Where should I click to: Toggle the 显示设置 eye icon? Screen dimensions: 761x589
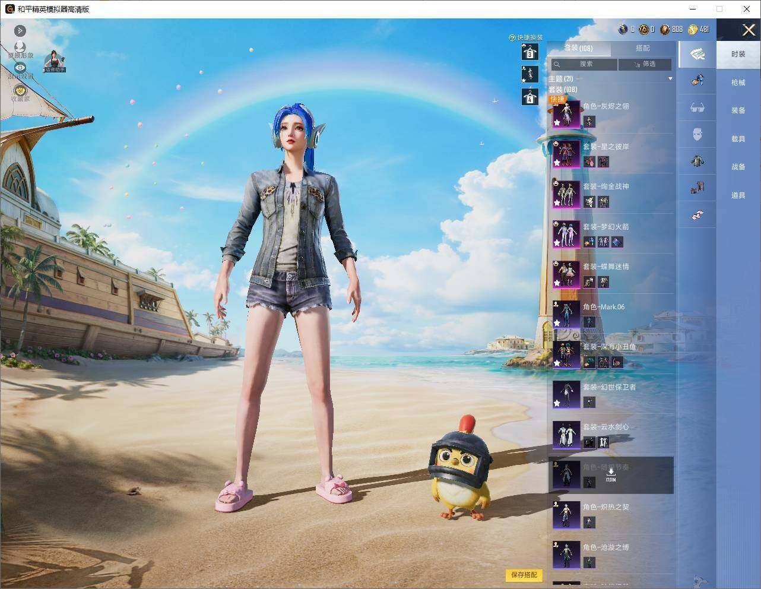coord(20,68)
